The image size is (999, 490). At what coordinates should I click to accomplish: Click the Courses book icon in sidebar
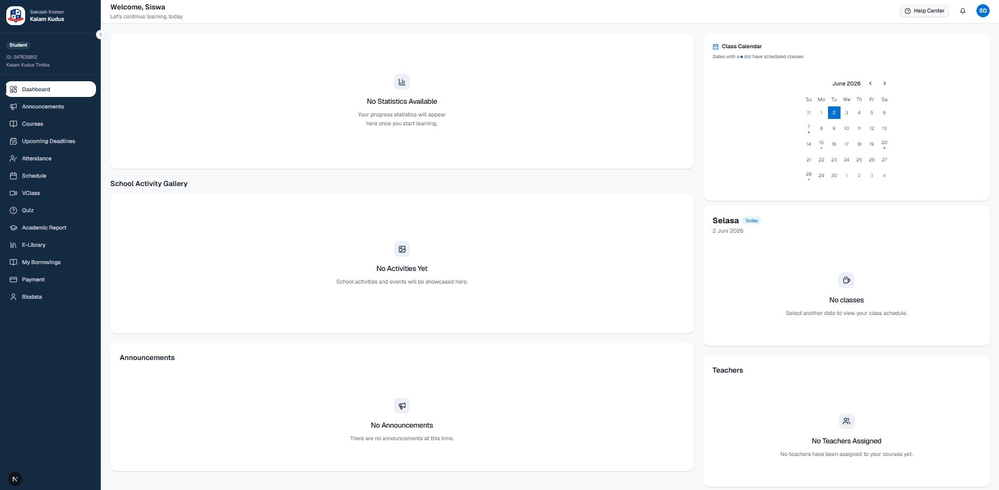pos(14,124)
